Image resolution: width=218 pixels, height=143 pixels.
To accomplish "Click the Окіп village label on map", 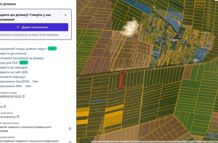I will [174, 40].
